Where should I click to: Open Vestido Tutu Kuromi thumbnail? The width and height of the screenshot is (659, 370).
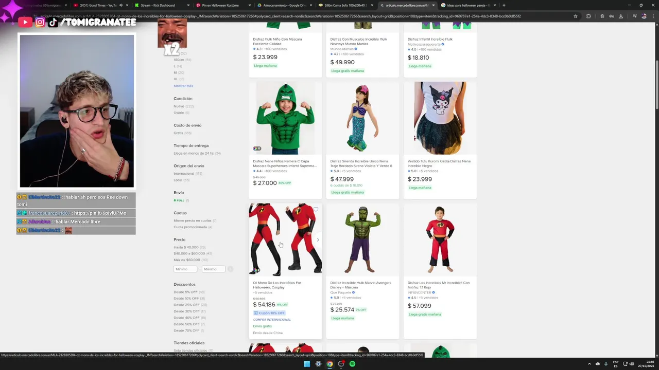pyautogui.click(x=440, y=118)
